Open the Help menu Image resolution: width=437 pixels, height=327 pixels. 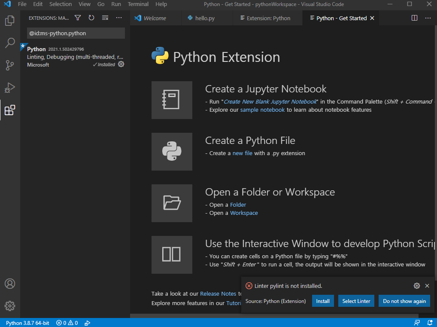161,4
